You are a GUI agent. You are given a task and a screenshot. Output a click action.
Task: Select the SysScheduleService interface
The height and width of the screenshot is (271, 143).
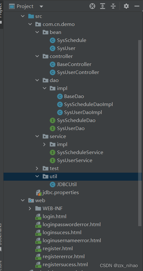coord(80,152)
